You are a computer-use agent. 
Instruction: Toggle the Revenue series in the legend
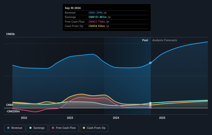pos(15,128)
